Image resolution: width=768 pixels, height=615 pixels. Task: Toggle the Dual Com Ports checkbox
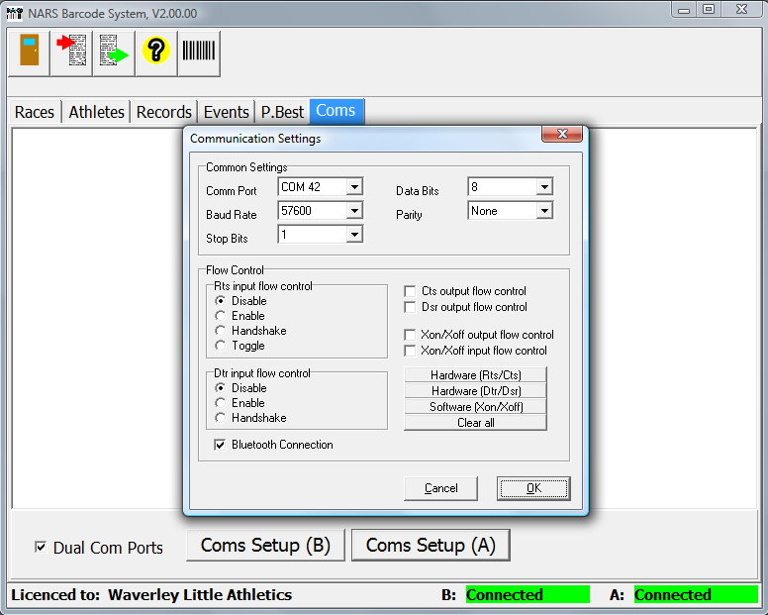pos(41,547)
